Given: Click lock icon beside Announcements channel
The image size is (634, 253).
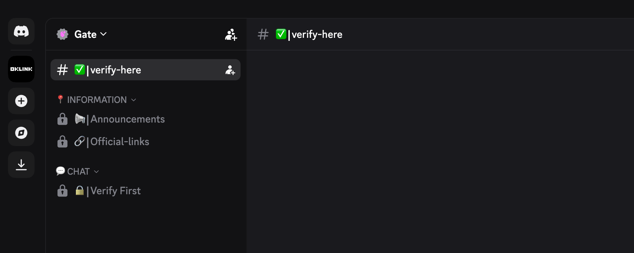Looking at the screenshot, I should click(62, 119).
